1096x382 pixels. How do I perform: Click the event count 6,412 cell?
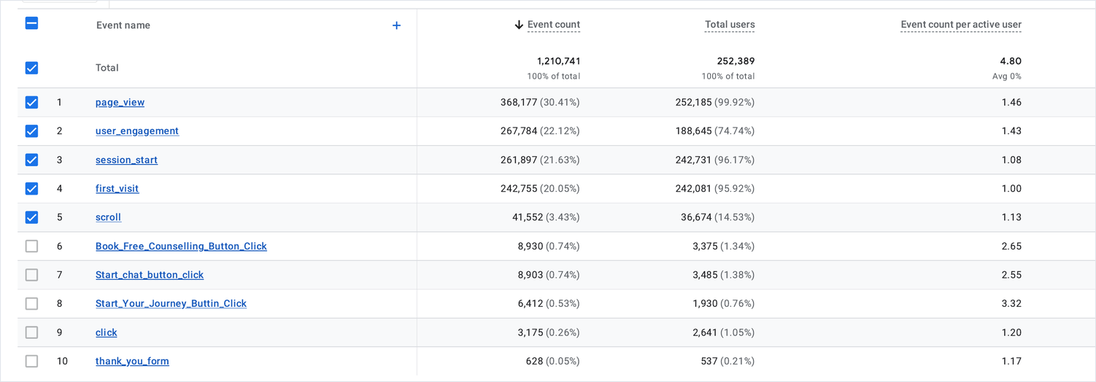click(530, 303)
